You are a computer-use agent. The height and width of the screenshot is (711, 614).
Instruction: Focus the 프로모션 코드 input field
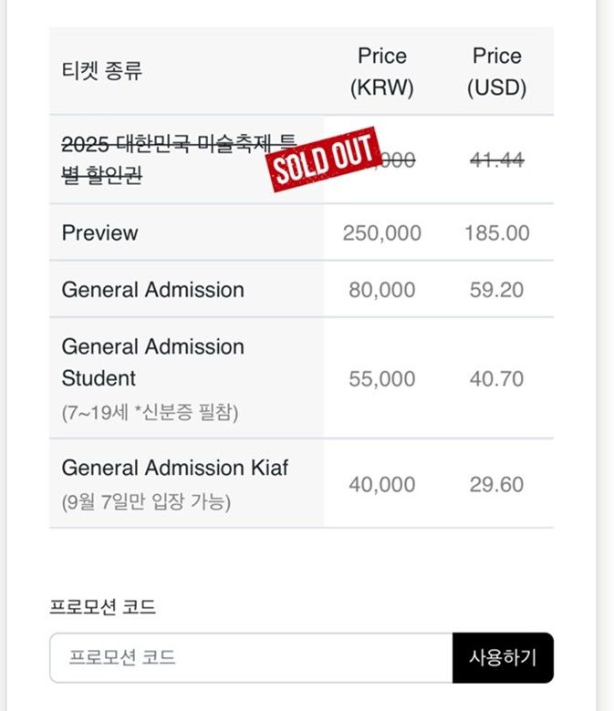tap(252, 657)
